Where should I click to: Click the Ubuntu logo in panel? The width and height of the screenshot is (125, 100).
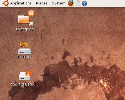coord(6,3)
